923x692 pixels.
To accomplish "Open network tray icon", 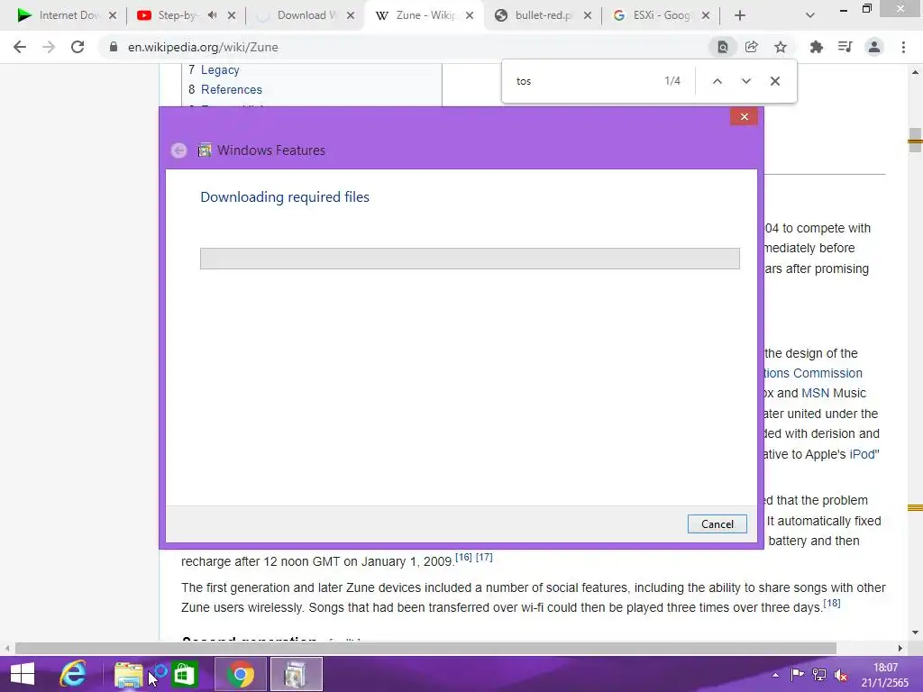I will [818, 674].
